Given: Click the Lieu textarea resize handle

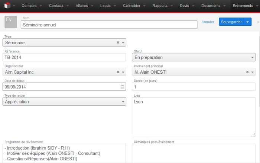Looking at the screenshot, I should pyautogui.click(x=253, y=135).
